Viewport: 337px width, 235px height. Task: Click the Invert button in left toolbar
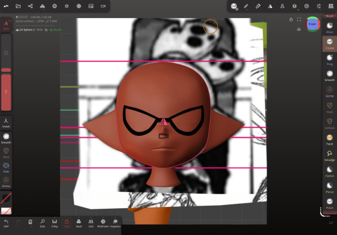tap(6, 123)
